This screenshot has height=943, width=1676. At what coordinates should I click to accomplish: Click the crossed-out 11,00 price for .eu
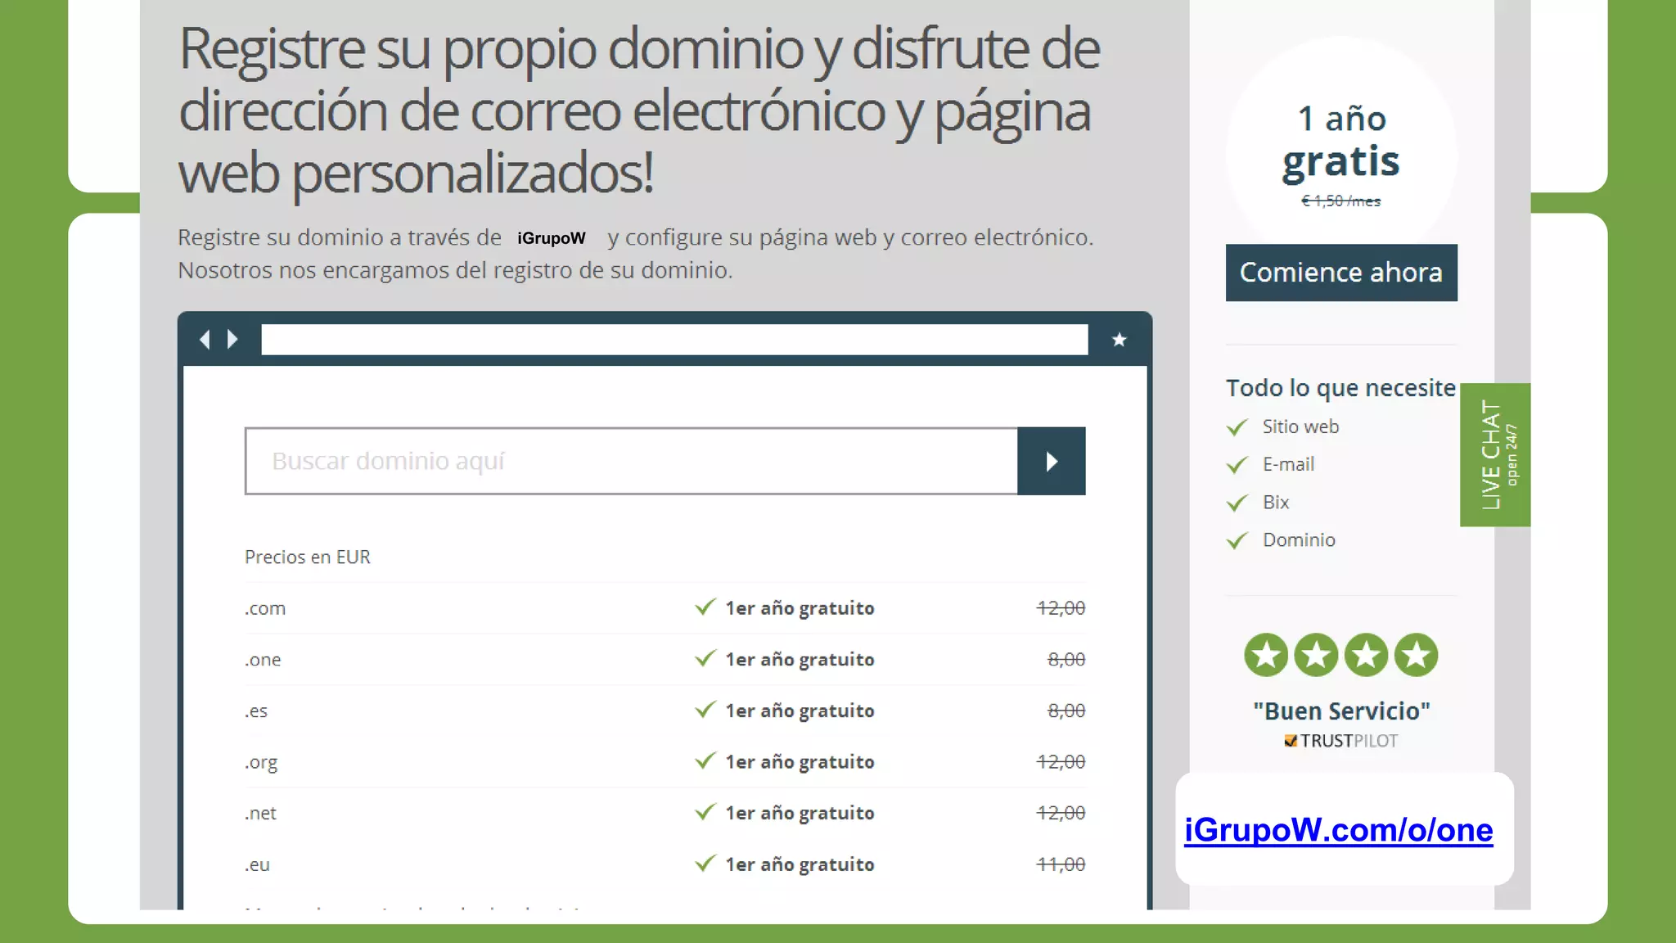[x=1061, y=864]
